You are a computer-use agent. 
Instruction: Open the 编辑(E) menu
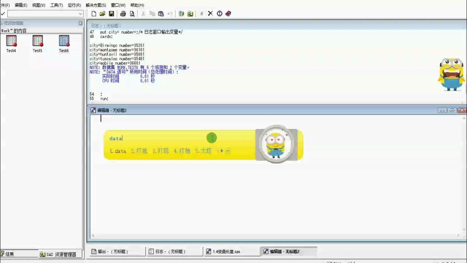[x=21, y=5]
